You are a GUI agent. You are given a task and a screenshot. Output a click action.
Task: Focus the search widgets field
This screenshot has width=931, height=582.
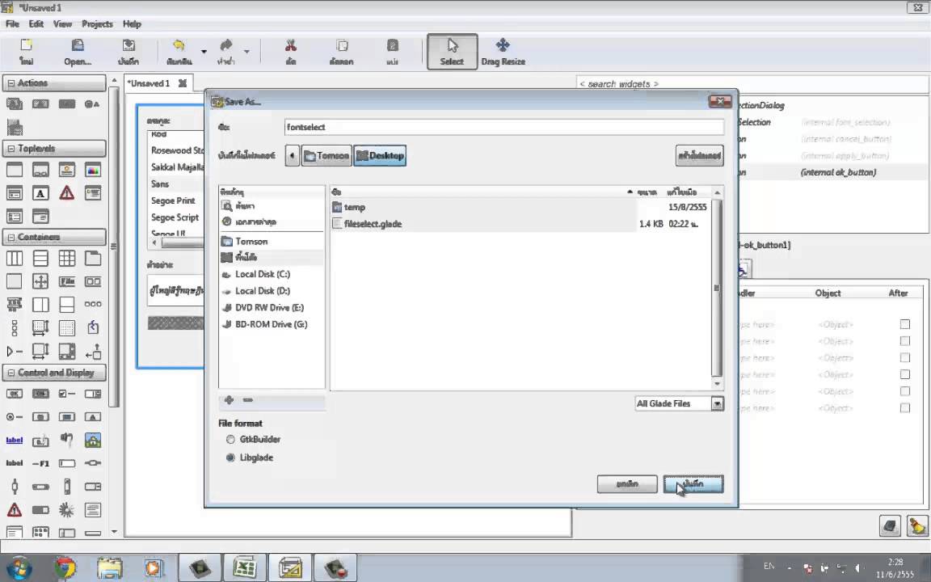[751, 84]
